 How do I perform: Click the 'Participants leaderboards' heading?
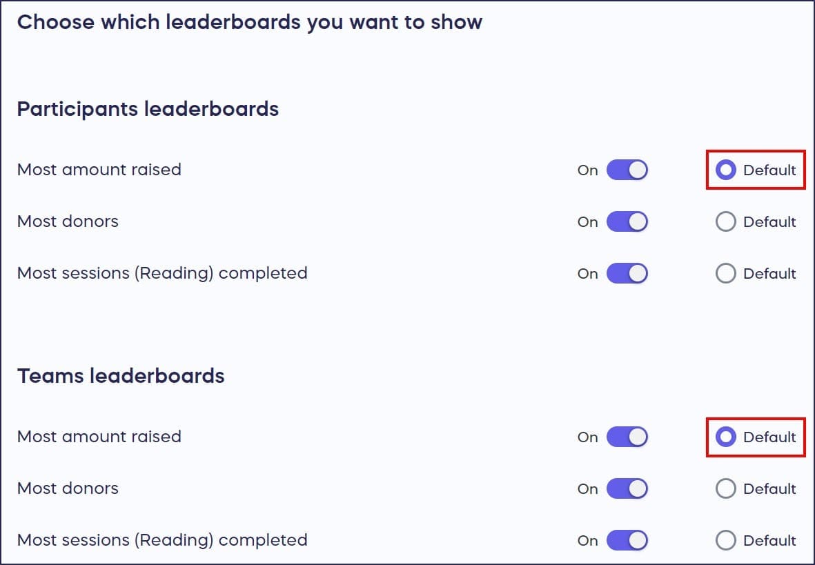148,109
